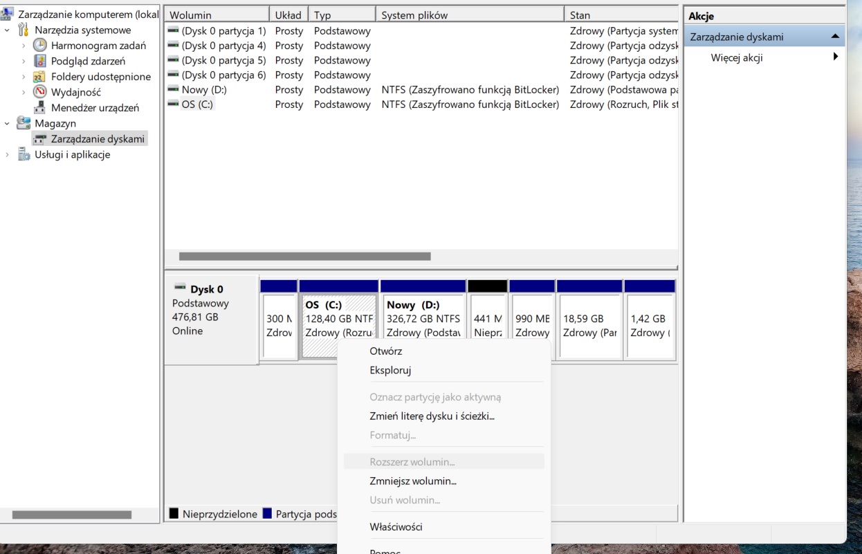Viewport: 862px width, 554px height.
Task: Collapse the Magazyn tree node
Action: (7, 123)
